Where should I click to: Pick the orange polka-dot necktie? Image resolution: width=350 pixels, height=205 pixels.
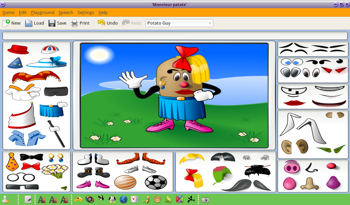(x=12, y=162)
